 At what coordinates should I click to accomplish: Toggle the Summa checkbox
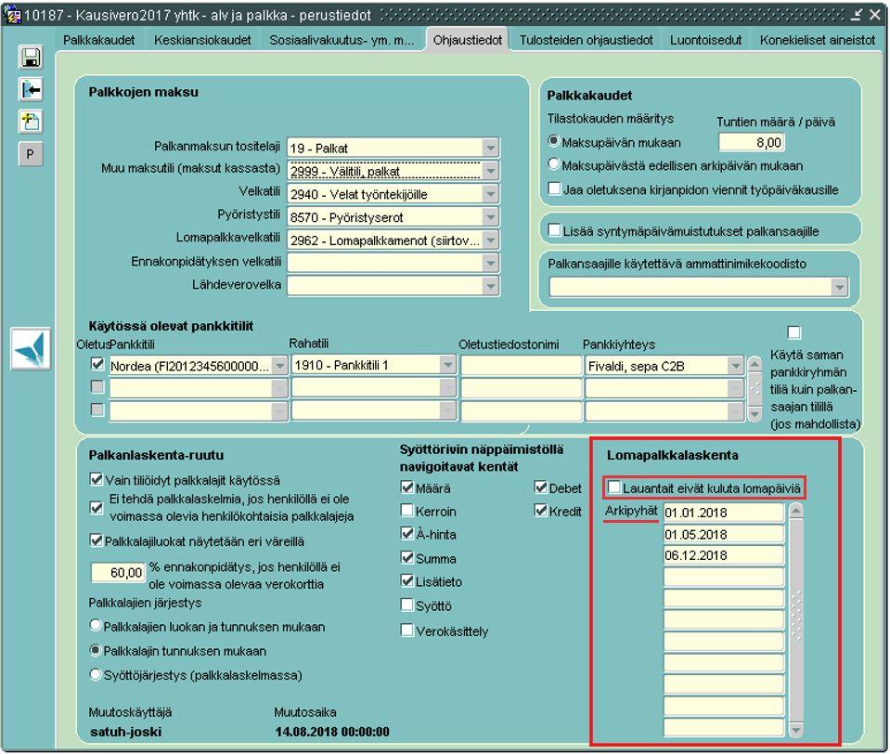pyautogui.click(x=407, y=557)
